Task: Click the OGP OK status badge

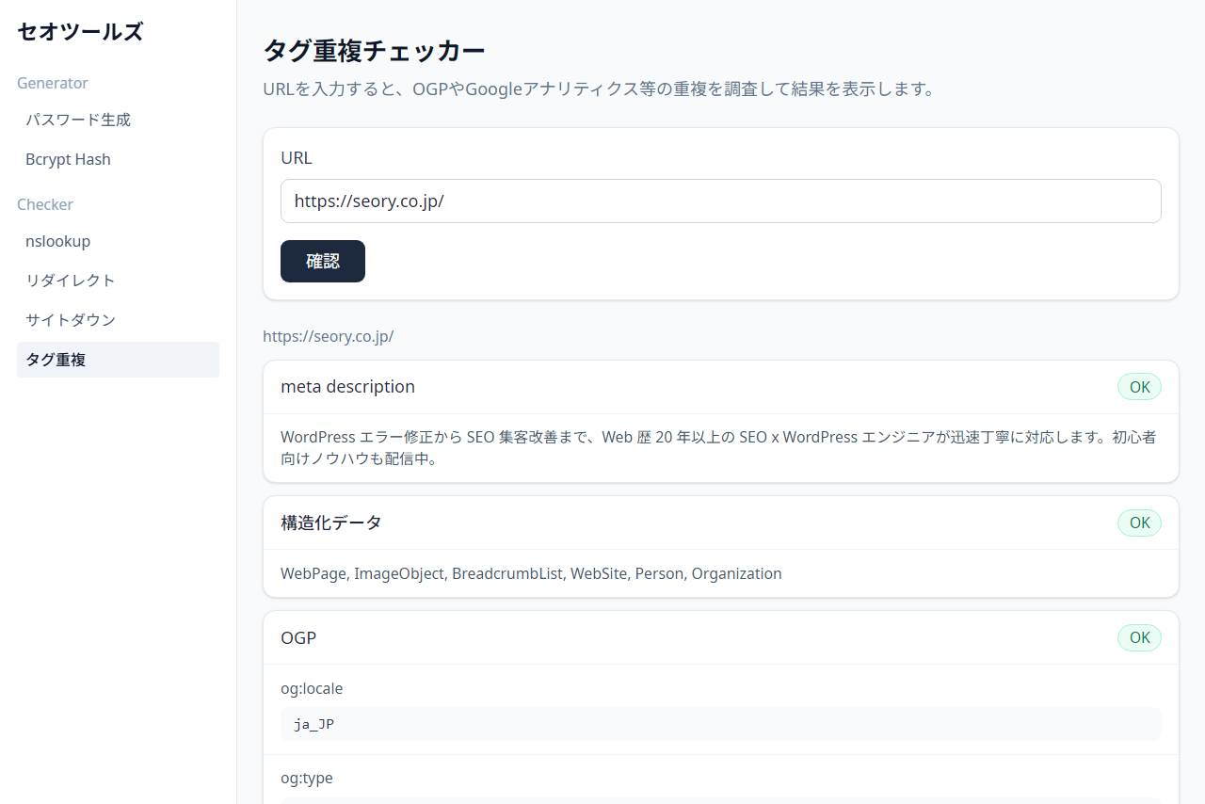Action: tap(1139, 638)
